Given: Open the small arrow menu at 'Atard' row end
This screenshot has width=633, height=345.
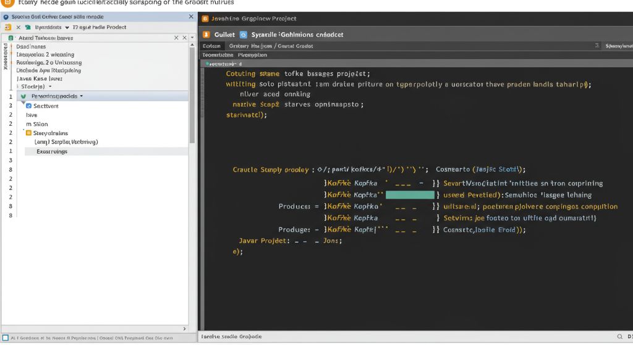Looking at the screenshot, I should (x=192, y=38).
